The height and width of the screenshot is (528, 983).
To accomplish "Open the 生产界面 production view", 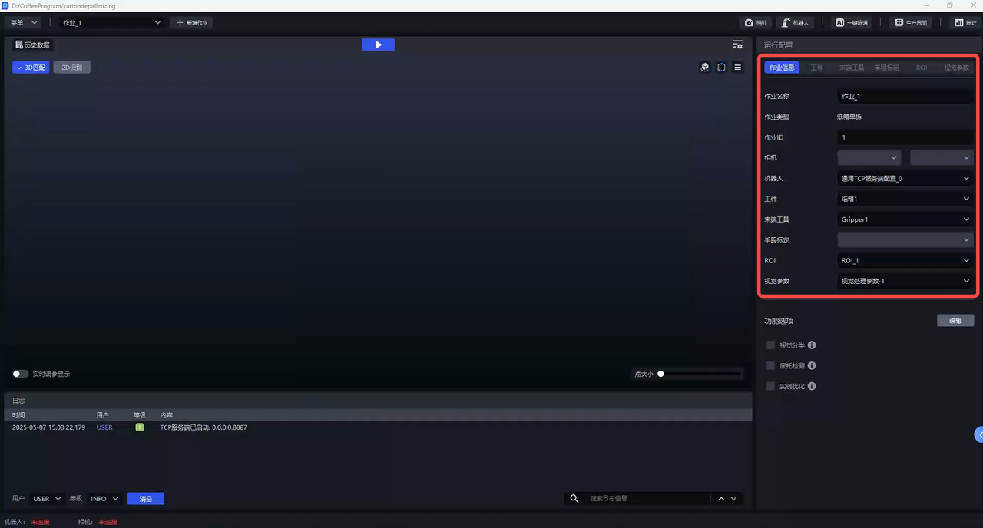I will [911, 23].
